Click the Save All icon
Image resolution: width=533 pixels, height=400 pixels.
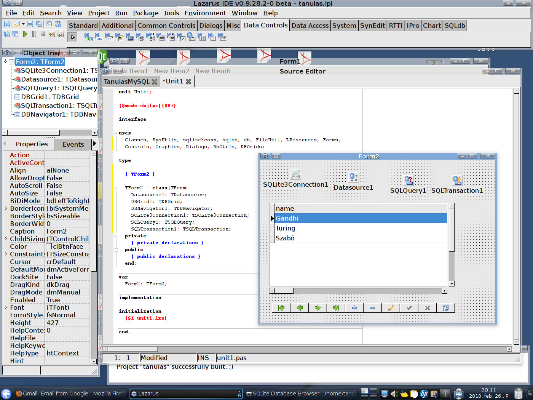(39, 24)
